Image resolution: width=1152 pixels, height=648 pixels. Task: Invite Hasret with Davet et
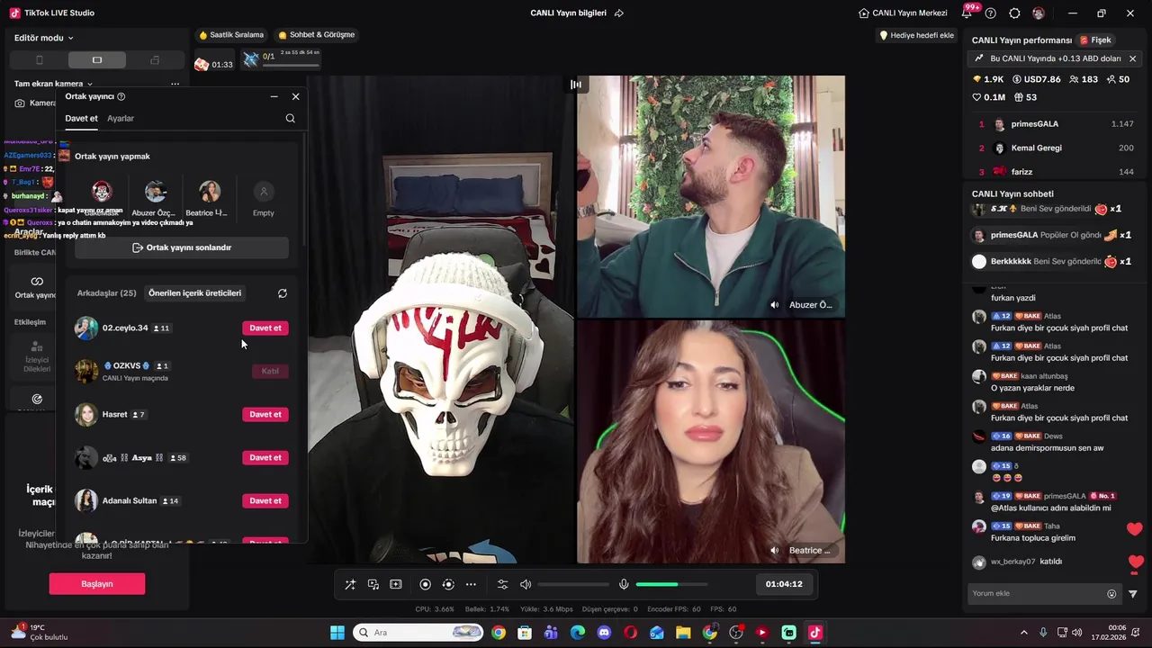coord(265,414)
